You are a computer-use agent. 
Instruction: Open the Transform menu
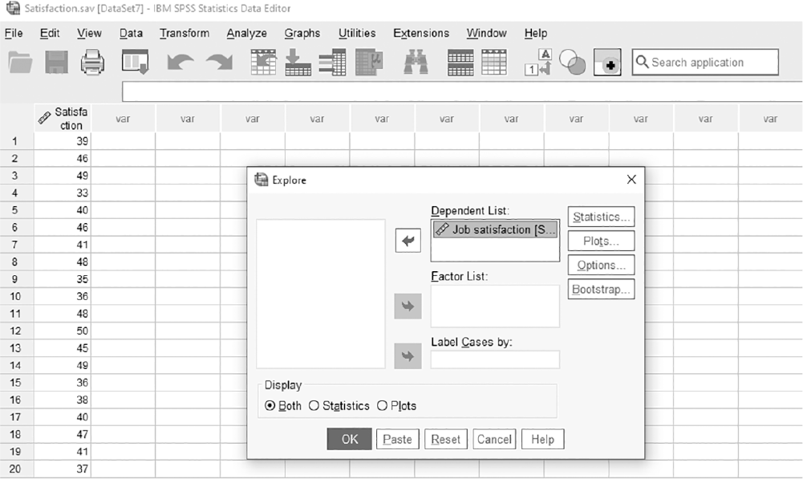185,34
